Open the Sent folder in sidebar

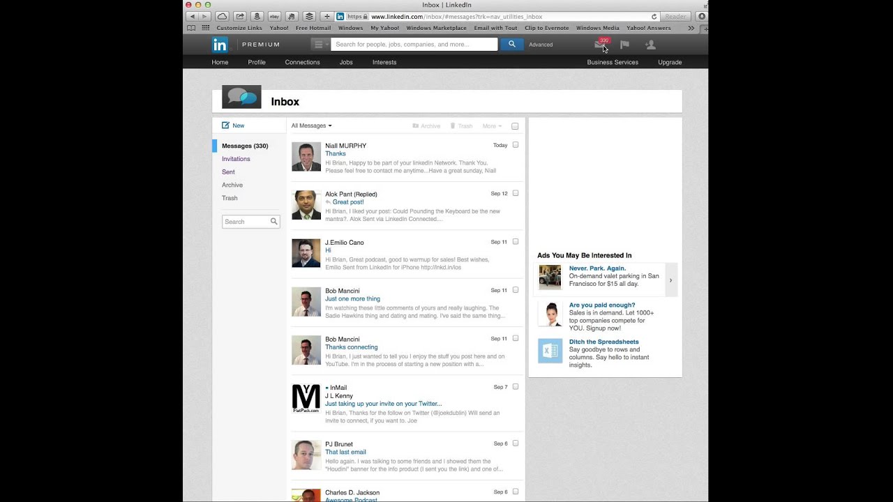pyautogui.click(x=228, y=172)
